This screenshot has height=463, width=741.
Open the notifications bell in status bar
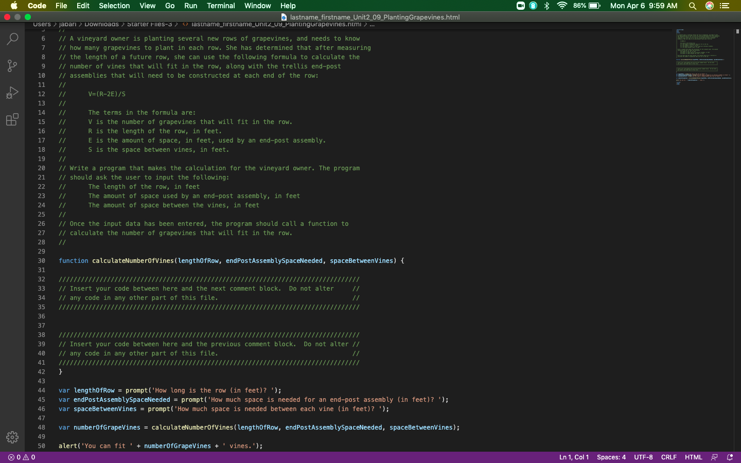click(x=730, y=457)
